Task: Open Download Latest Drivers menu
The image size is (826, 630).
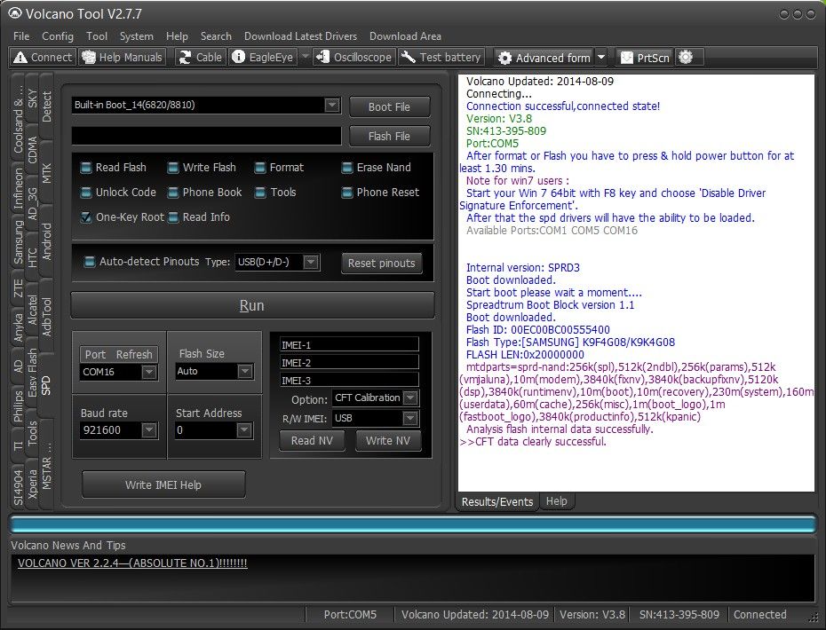Action: [x=300, y=36]
